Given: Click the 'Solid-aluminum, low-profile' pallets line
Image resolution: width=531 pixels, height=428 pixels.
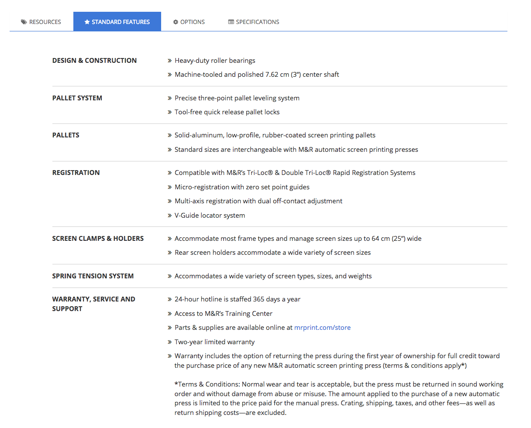Looking at the screenshot, I should [x=275, y=135].
